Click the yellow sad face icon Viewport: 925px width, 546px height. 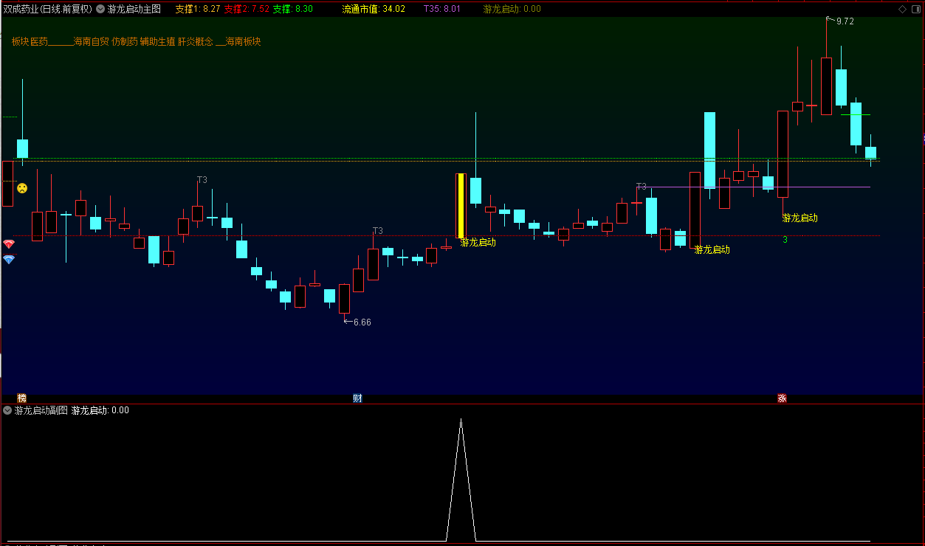pyautogui.click(x=23, y=188)
